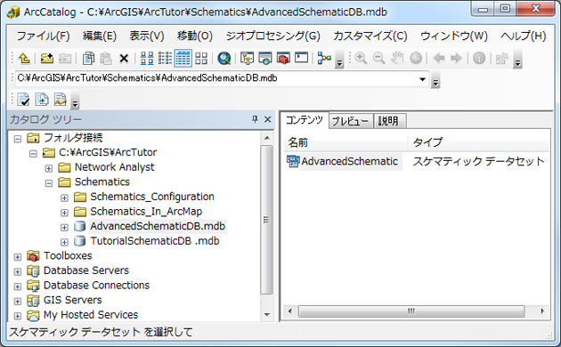This screenshot has height=347, width=561.
Task: Click the Create Thumbnail icon
Action: coord(502,58)
